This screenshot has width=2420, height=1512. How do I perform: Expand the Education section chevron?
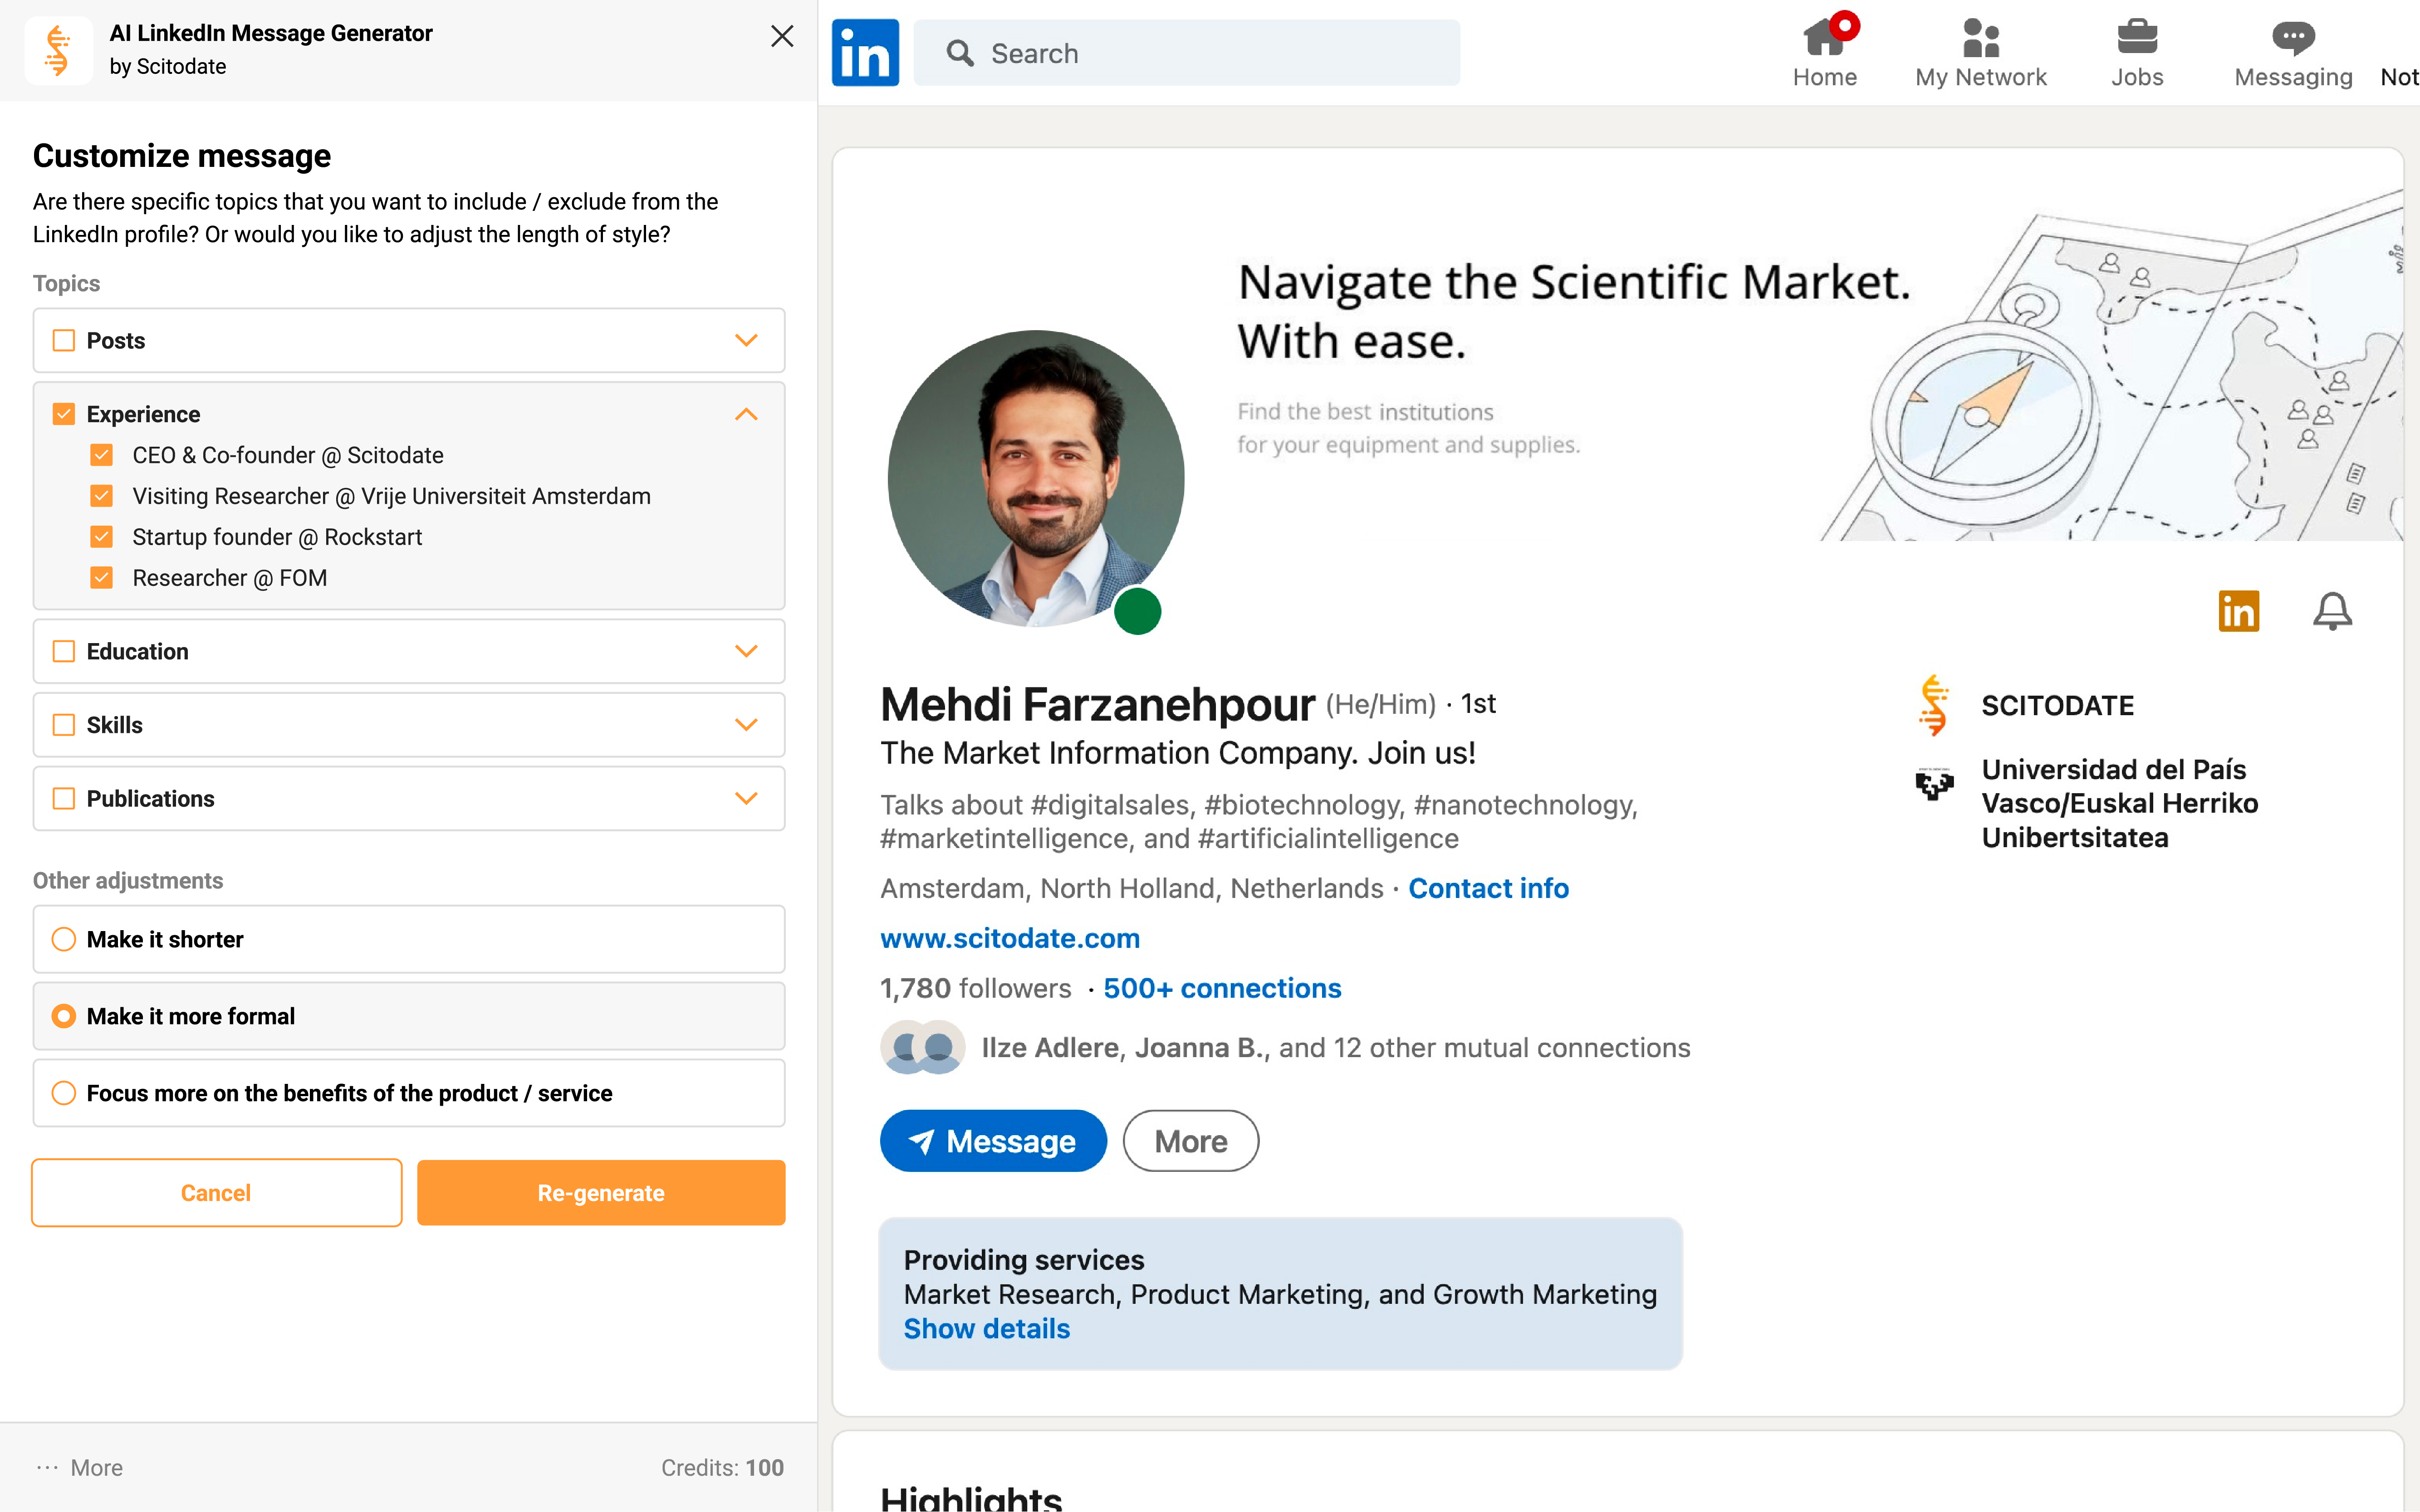[x=746, y=651]
